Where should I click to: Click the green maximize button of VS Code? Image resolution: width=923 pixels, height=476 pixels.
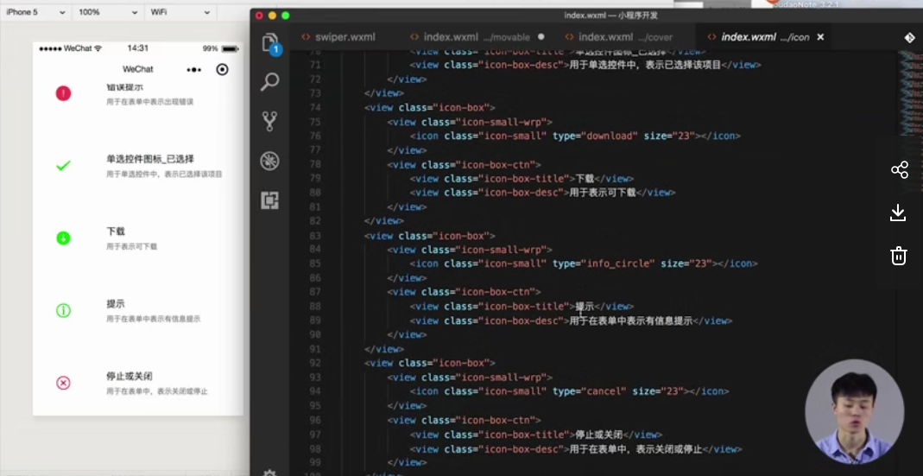coord(286,16)
